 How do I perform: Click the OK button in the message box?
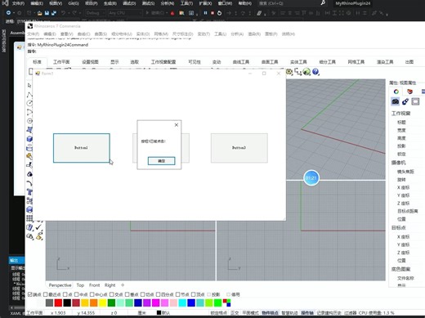tap(161, 161)
